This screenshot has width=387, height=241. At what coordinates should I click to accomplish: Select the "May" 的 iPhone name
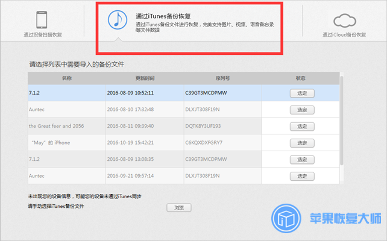[51, 143]
